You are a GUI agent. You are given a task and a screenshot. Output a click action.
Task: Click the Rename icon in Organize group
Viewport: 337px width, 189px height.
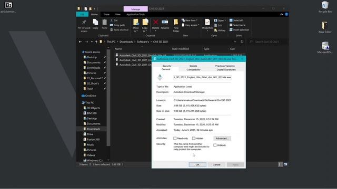pos(165,22)
